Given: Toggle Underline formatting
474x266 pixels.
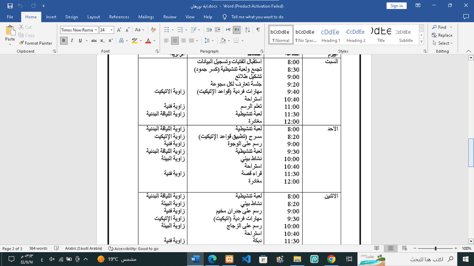Looking at the screenshot, I should pos(80,41).
